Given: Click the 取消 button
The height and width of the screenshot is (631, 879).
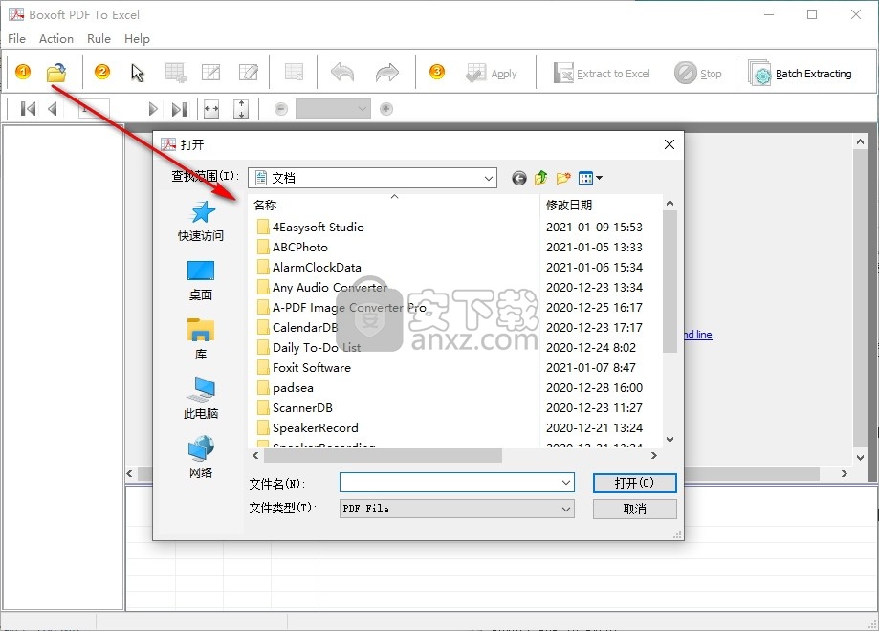Looking at the screenshot, I should point(634,509).
